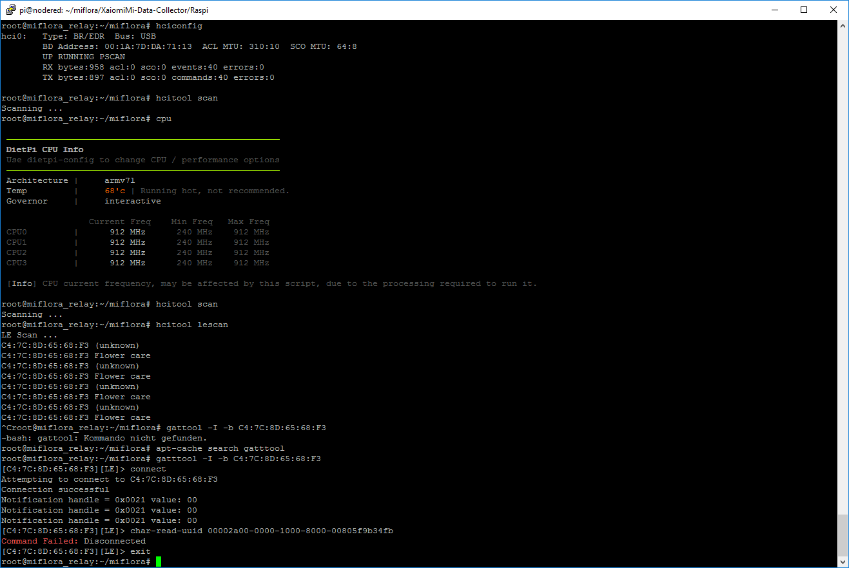Click the empty scrollbar track above thumb
The width and height of the screenshot is (849, 568).
point(843,258)
